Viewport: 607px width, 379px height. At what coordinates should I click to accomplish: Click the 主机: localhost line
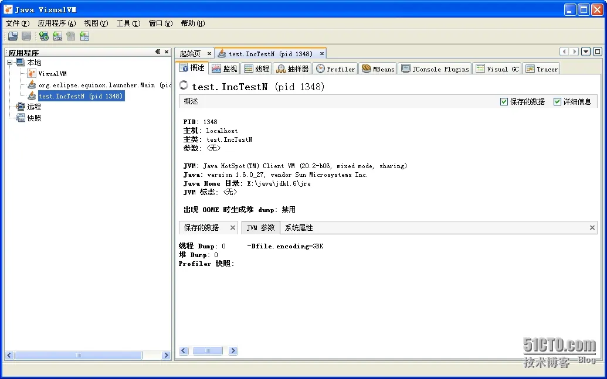pos(211,131)
